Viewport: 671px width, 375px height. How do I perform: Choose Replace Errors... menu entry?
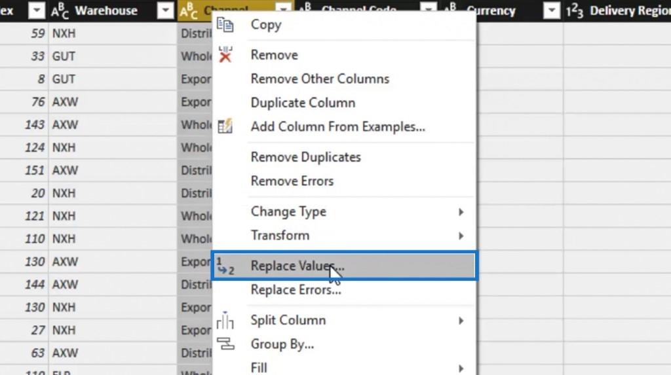click(x=344, y=290)
